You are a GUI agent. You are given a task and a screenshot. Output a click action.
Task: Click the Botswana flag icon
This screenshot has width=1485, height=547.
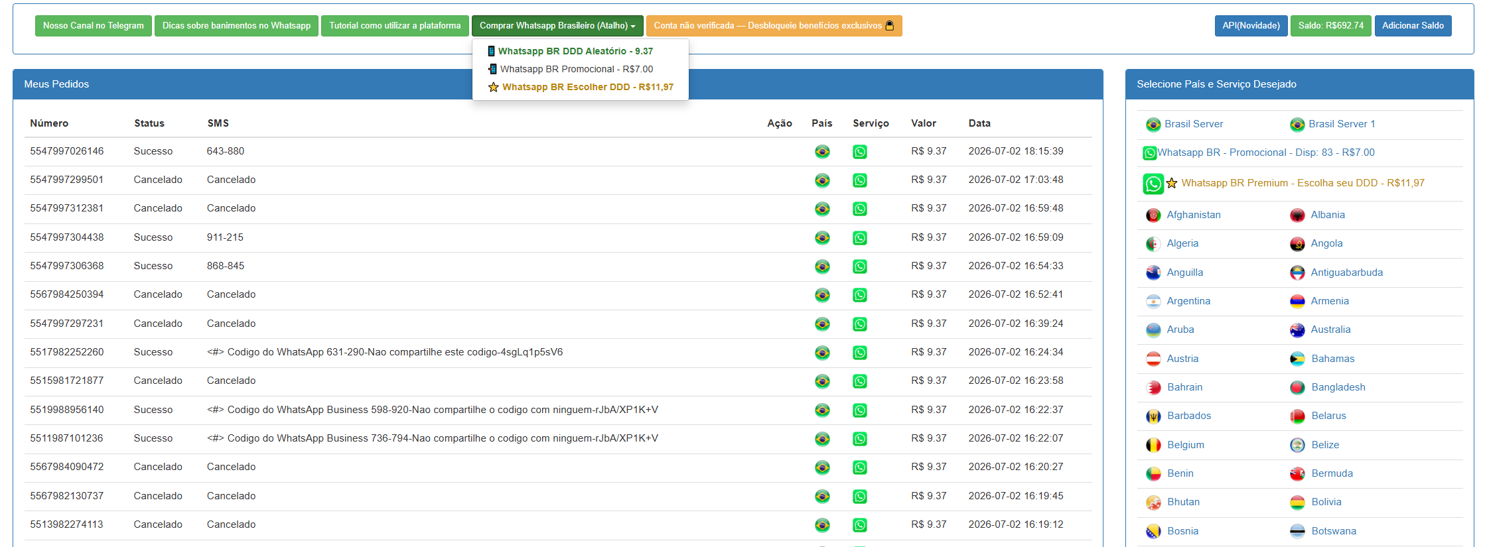1297,532
